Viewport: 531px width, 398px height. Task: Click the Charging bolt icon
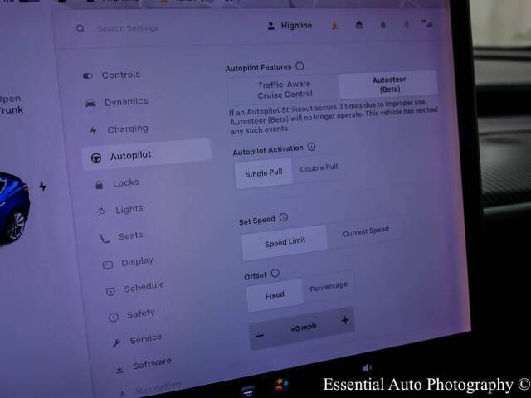[93, 130]
